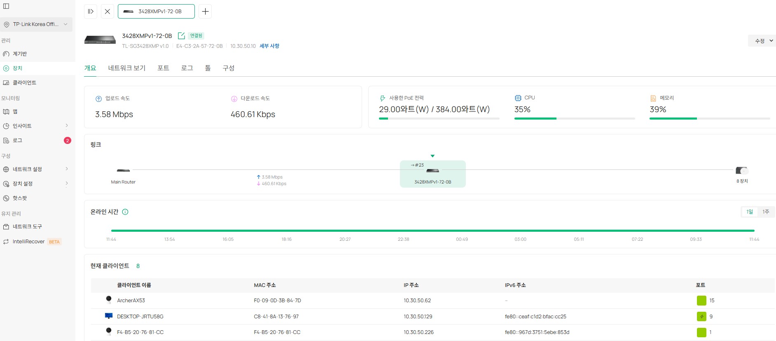Viewport: 776px width, 341px height.
Task: Click the plus icon to add device tab
Action: [x=205, y=12]
